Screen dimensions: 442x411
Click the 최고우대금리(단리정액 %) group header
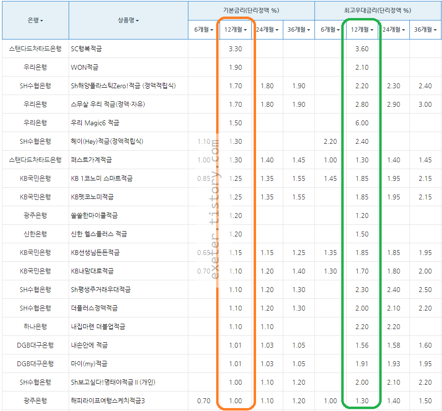coord(378,10)
